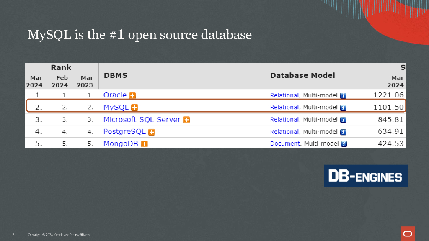
Task: Click the info icon in the PostgreSQL row
Action: [343, 132]
